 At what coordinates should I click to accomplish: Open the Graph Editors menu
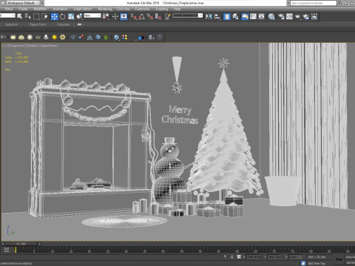[x=83, y=9]
